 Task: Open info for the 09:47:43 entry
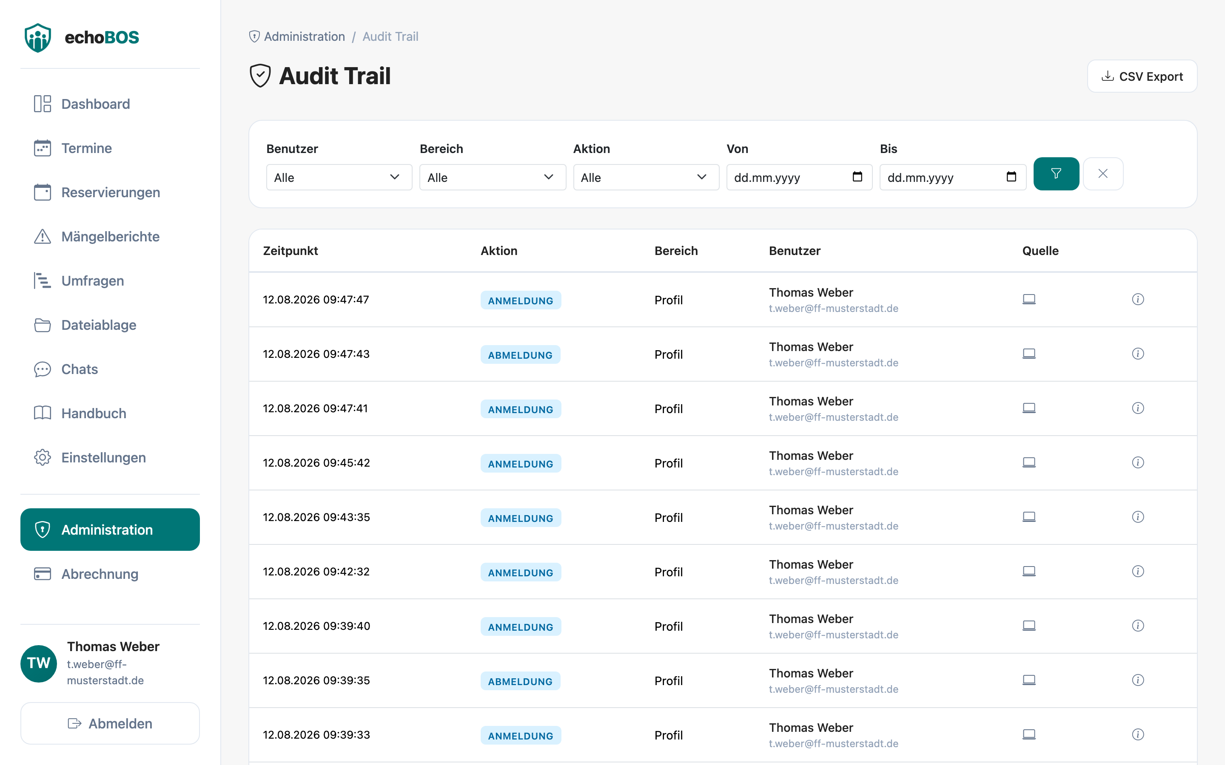[x=1138, y=354]
